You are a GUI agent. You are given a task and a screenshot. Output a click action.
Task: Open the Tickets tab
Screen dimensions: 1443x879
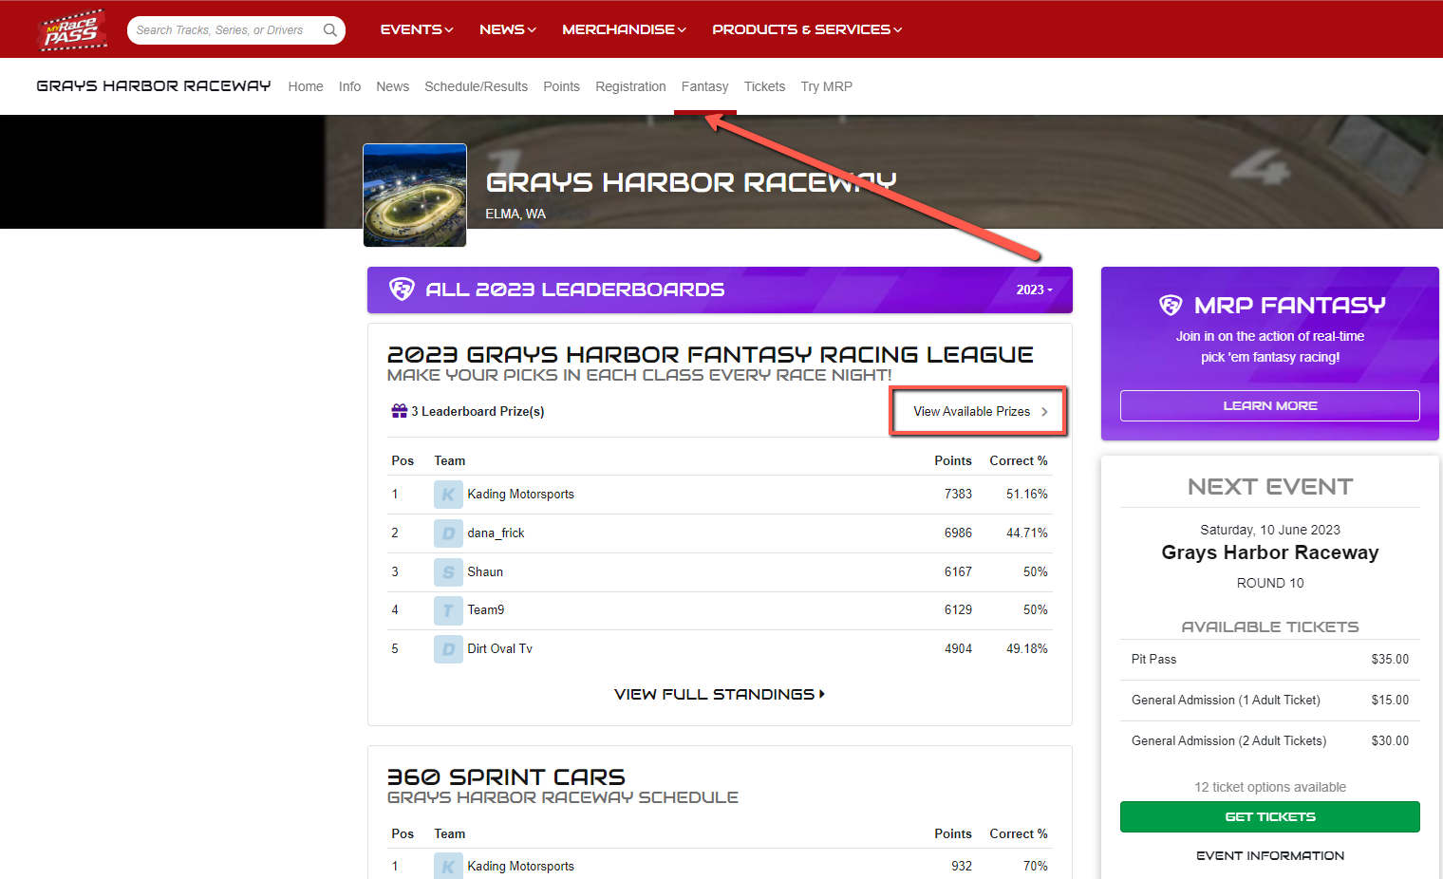764,86
